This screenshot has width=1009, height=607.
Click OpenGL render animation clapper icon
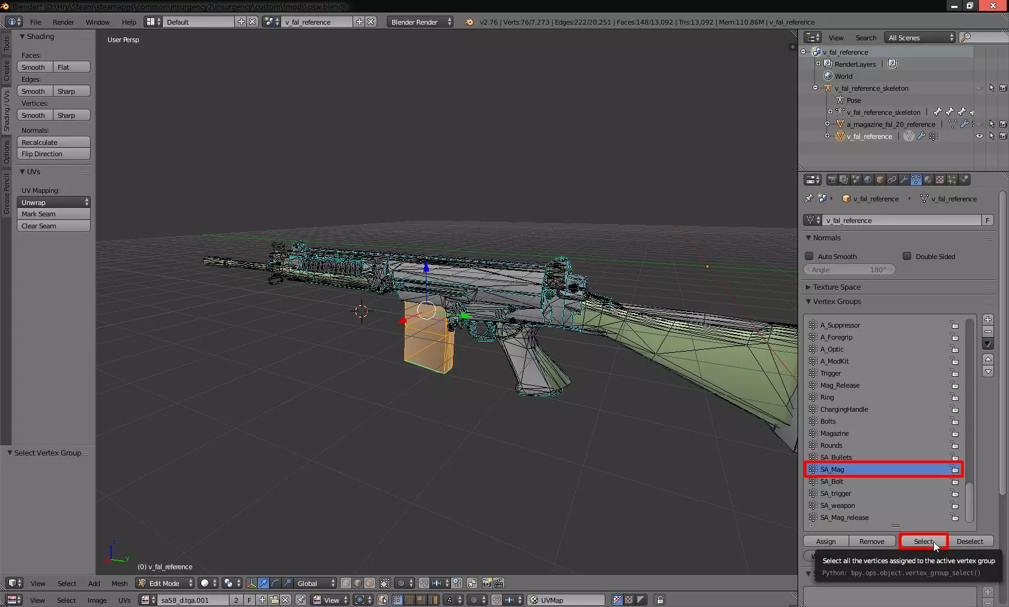(x=498, y=583)
